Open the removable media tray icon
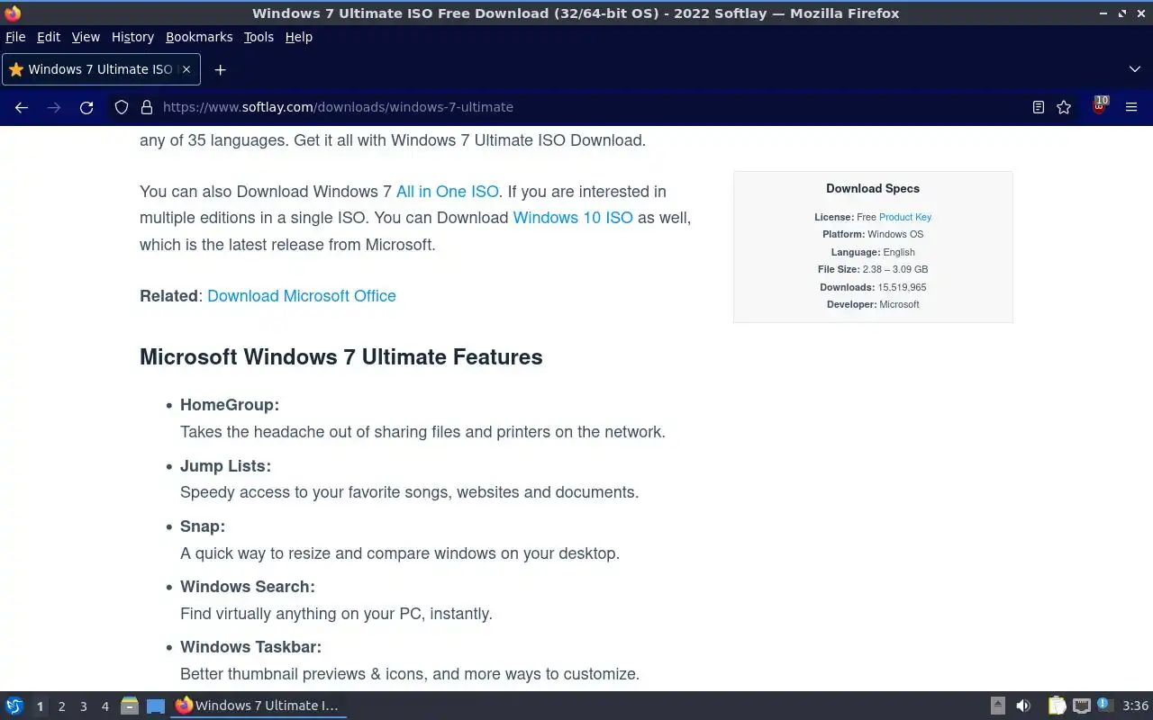1153x720 pixels. [997, 706]
